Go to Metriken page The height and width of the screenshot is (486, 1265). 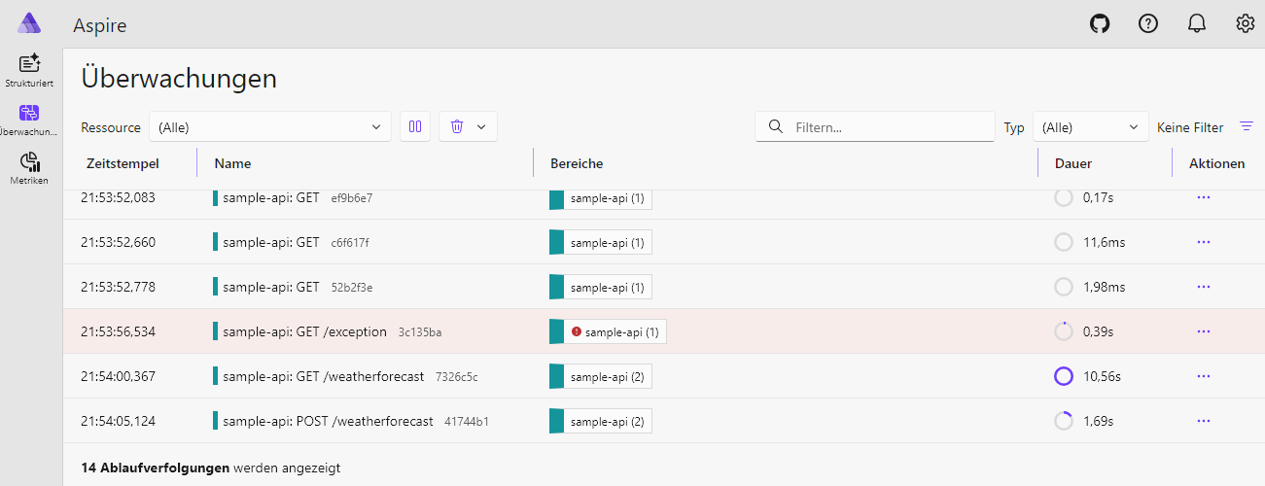(x=29, y=169)
